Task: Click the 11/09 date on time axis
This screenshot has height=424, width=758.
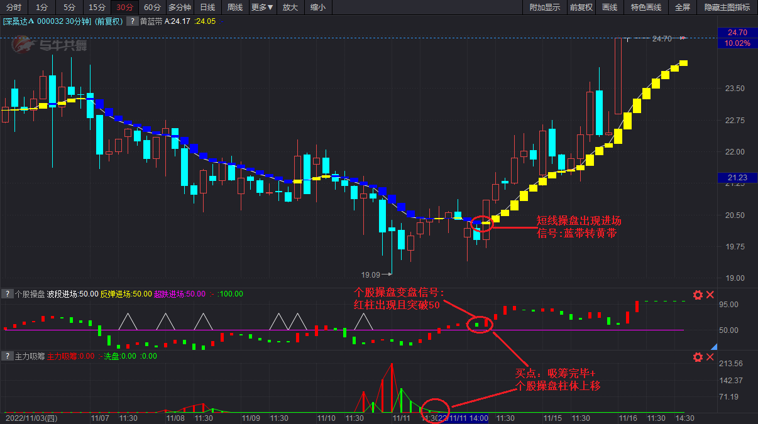Action: coord(251,418)
